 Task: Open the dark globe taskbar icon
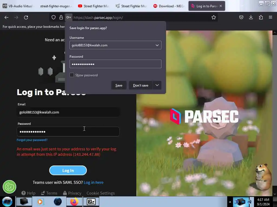(58, 202)
